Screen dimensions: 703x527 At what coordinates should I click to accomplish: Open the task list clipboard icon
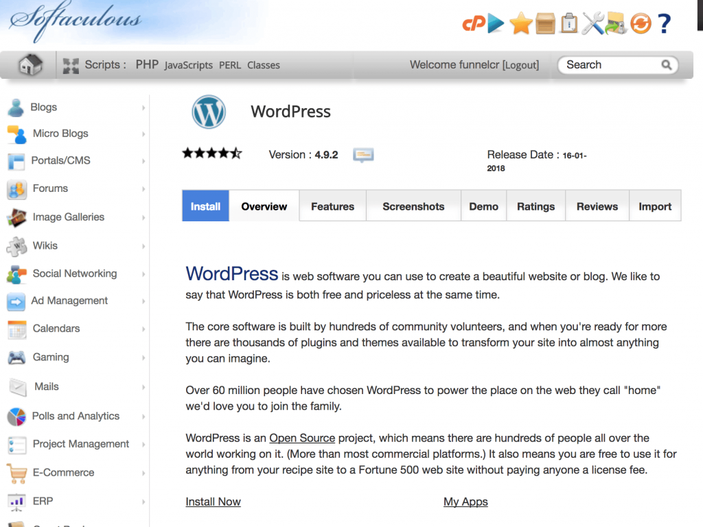[569, 23]
